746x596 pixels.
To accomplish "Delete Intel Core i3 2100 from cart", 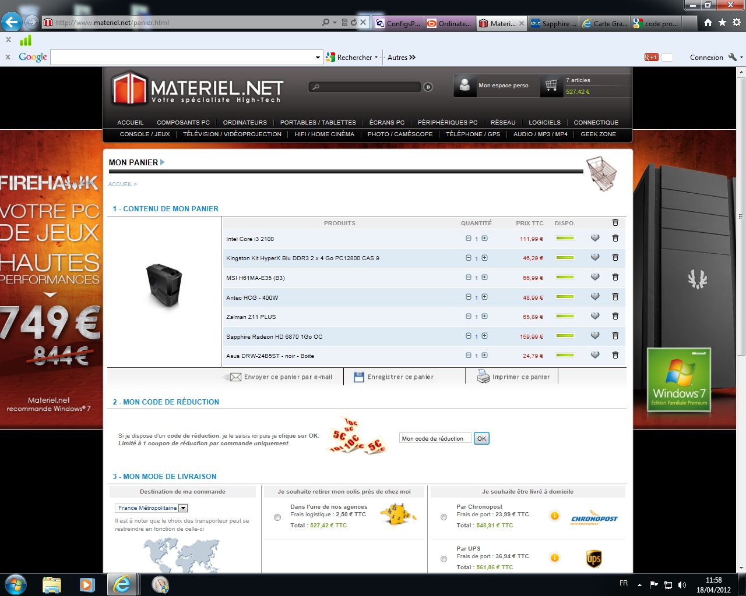I will (615, 238).
